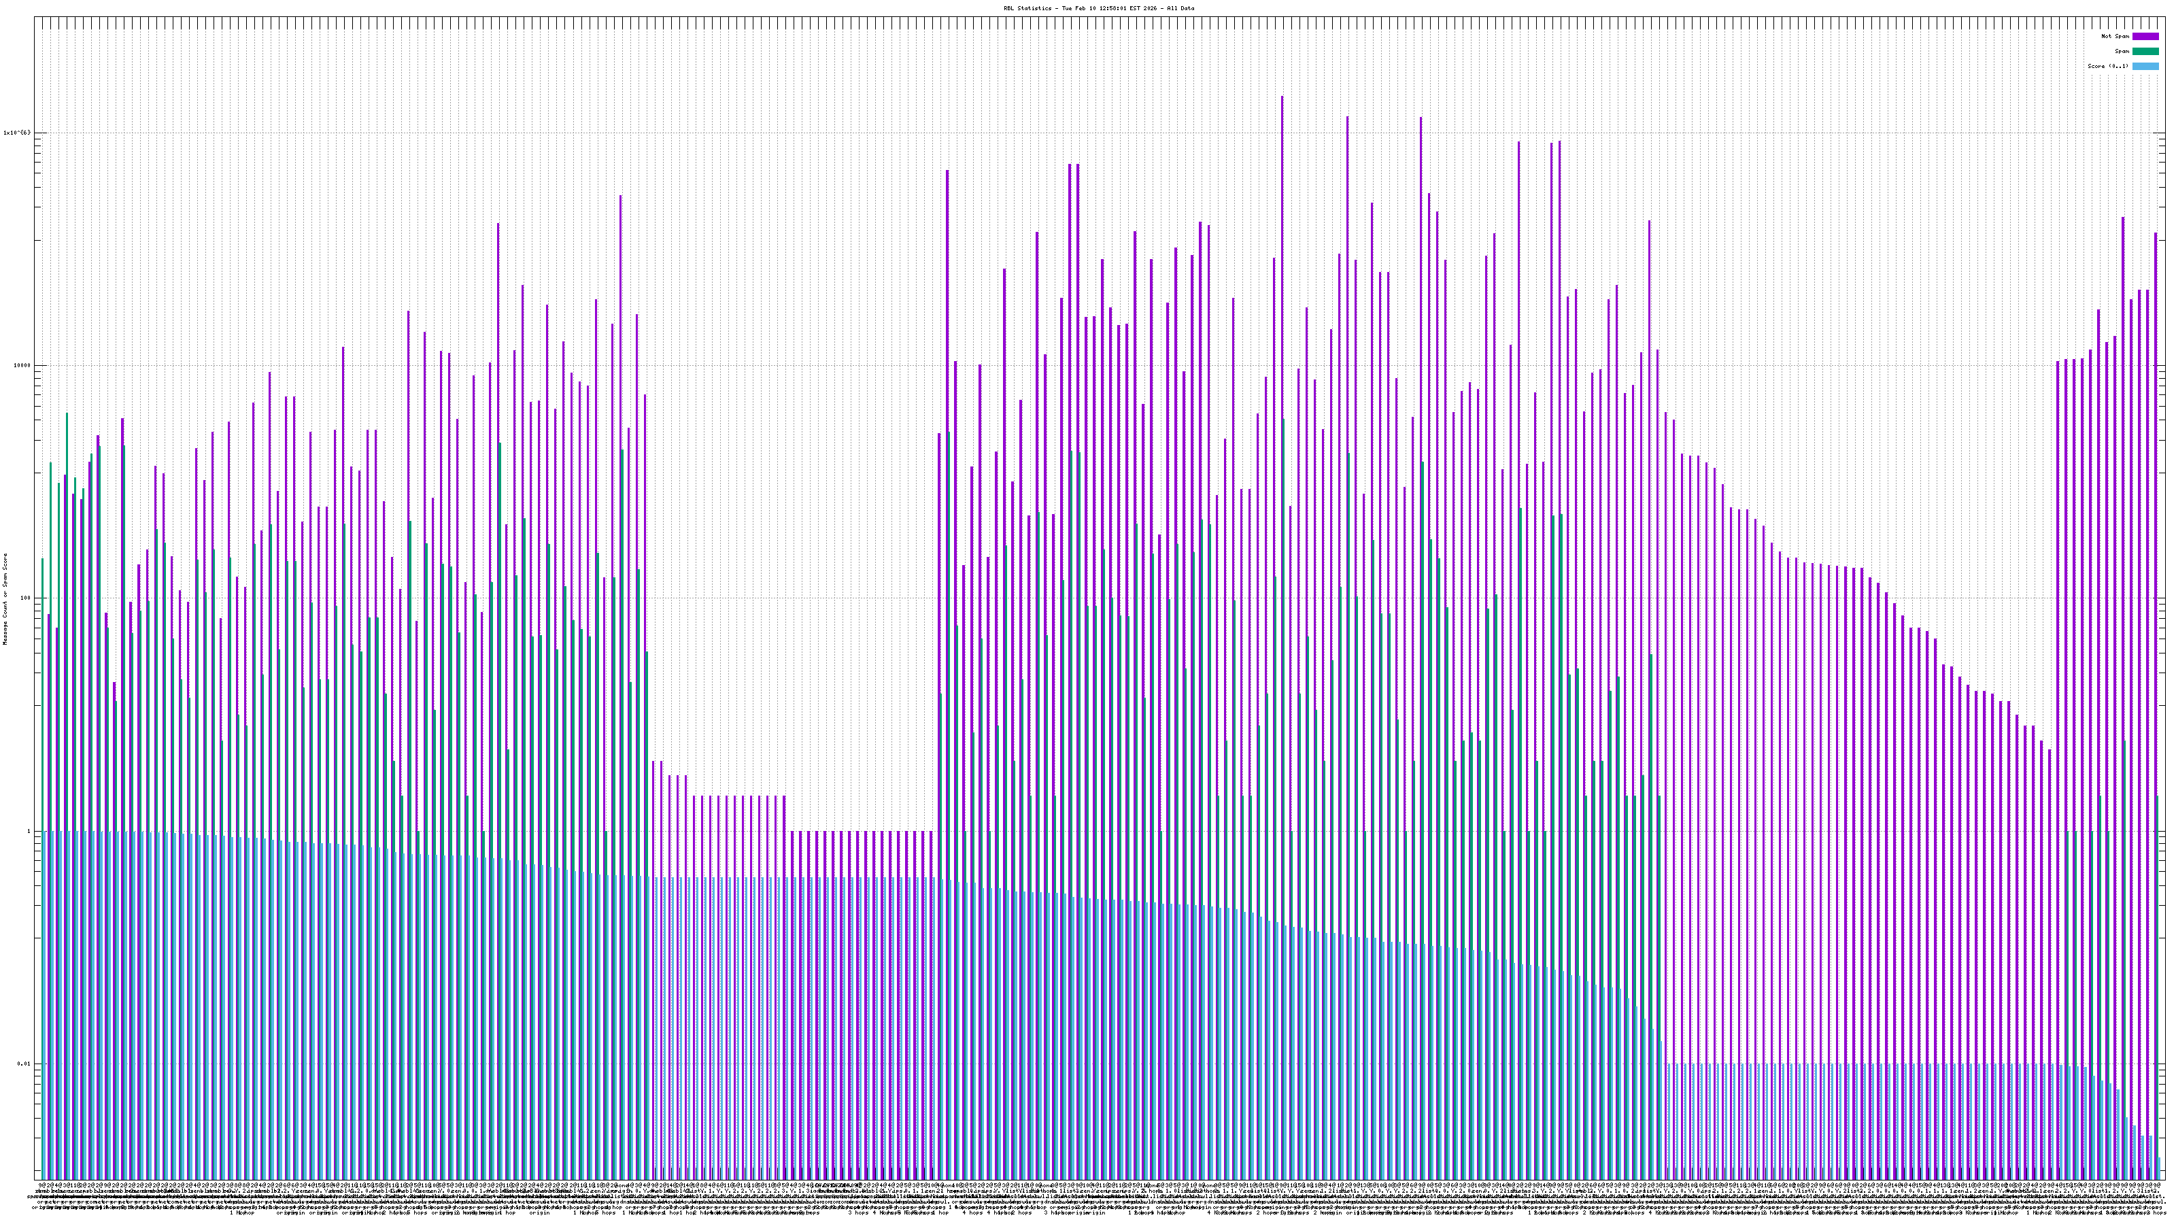Click the 10000 y-axis tick label
This screenshot has width=2176, height=1224.
pyautogui.click(x=21, y=366)
